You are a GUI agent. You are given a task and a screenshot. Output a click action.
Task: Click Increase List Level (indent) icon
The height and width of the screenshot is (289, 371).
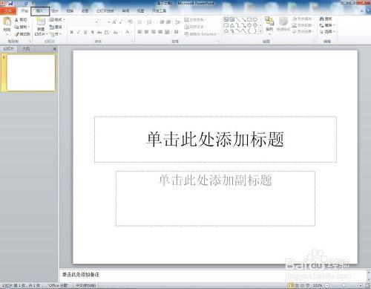[168, 22]
